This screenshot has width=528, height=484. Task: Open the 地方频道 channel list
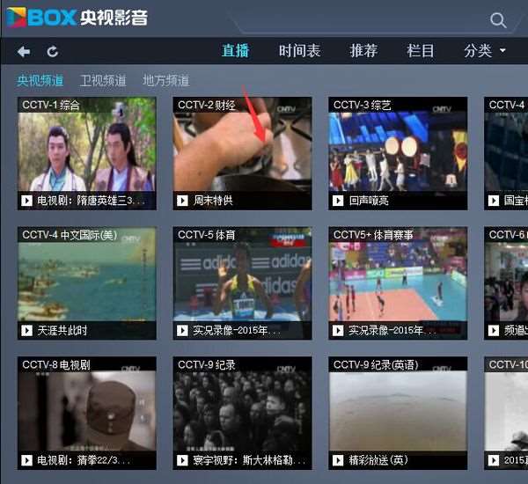click(165, 80)
